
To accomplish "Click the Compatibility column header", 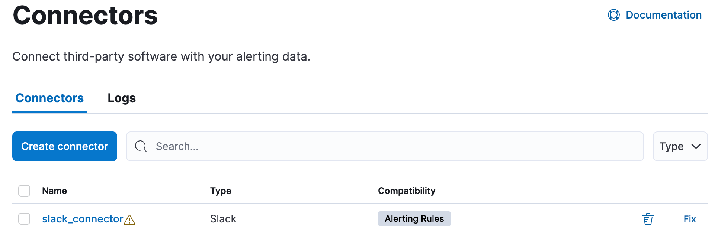I will click(407, 191).
